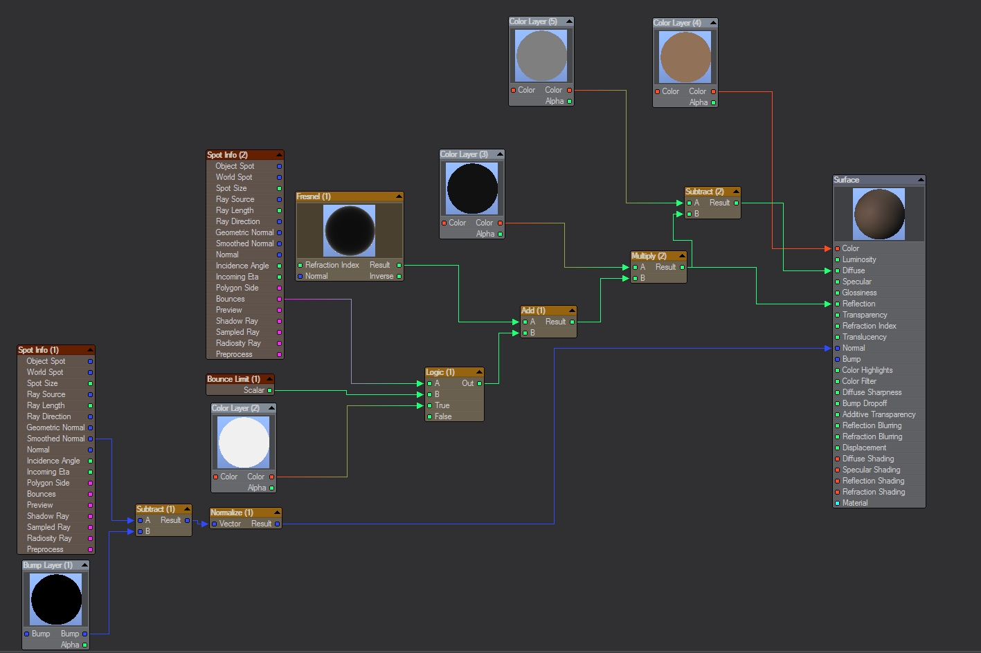Collapse the Surface node with its triangle
This screenshot has height=653, width=981.
(x=920, y=180)
